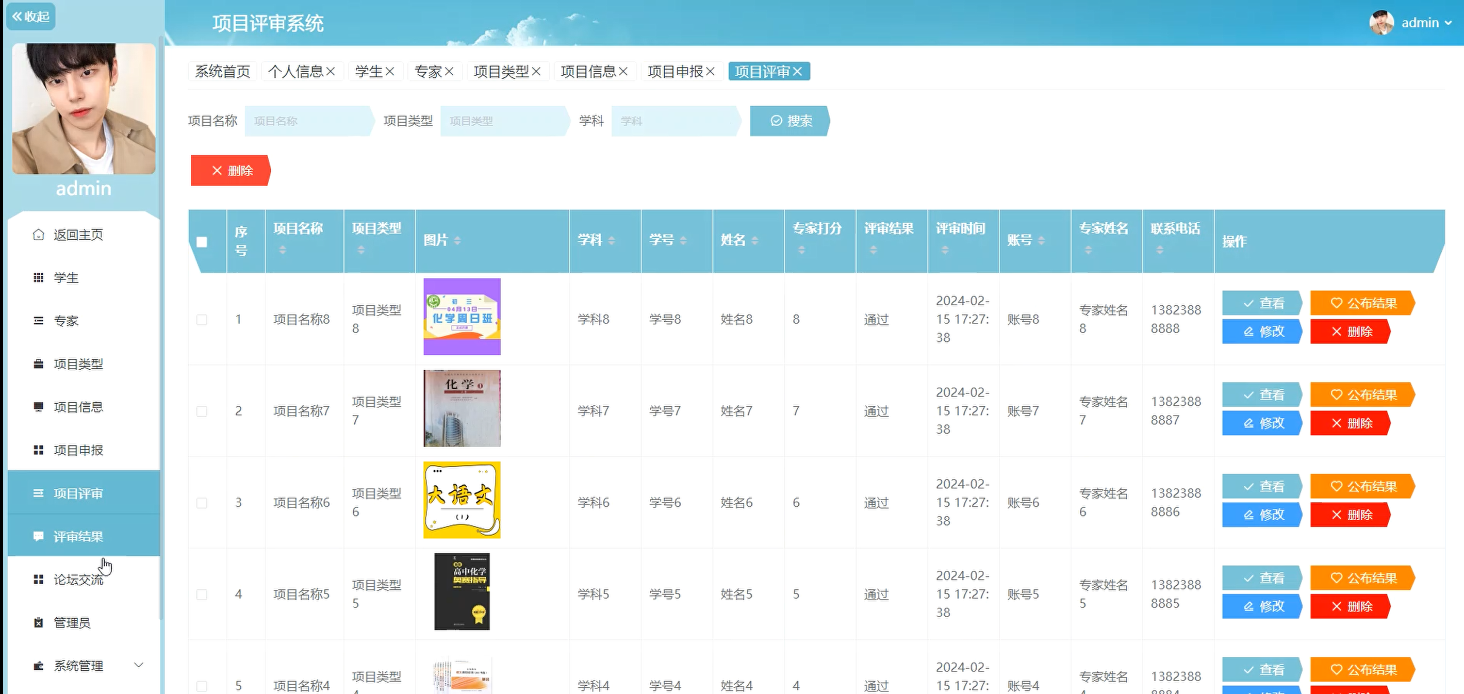The image size is (1464, 694).
Task: Collapse the sidebar with 收起 button
Action: pos(31,16)
